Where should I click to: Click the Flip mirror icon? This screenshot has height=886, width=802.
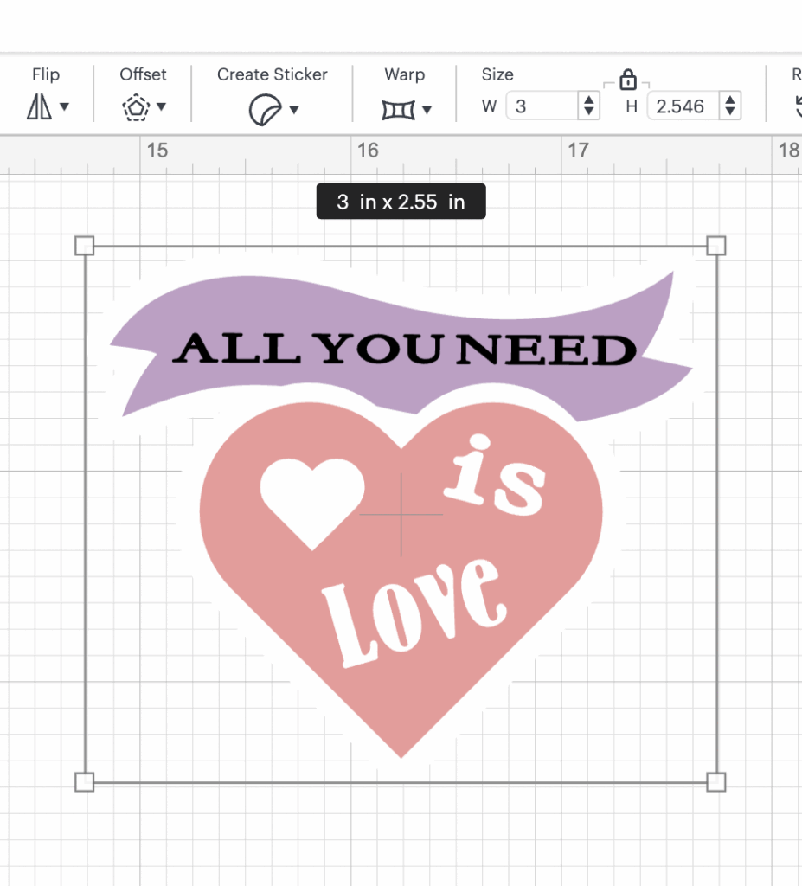click(x=40, y=107)
